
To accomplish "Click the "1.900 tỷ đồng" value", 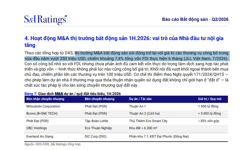I will click(208, 106).
